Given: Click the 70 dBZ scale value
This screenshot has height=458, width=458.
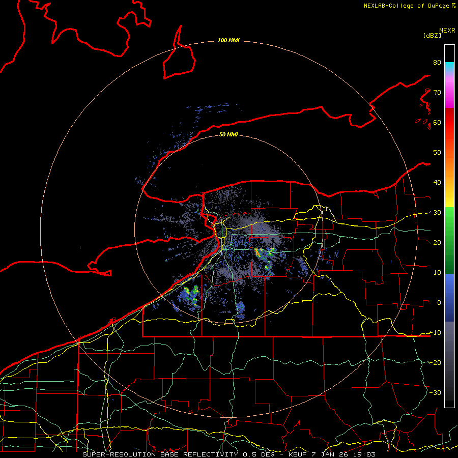Looking at the screenshot, I should (437, 92).
